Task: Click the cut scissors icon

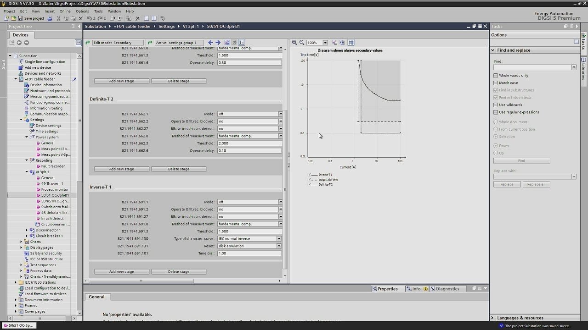Action: [58, 18]
